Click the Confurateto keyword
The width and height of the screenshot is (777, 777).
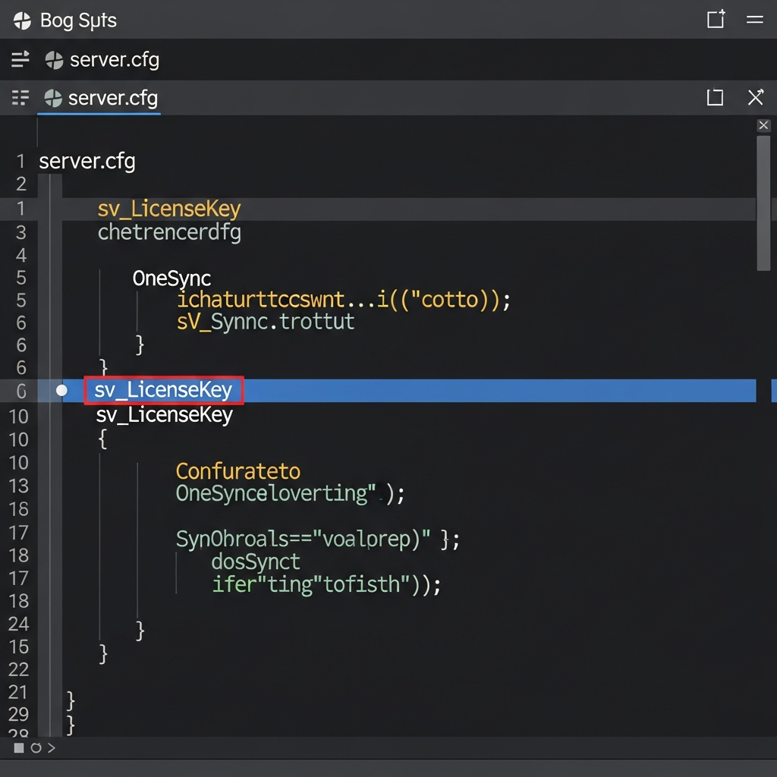[x=238, y=471]
